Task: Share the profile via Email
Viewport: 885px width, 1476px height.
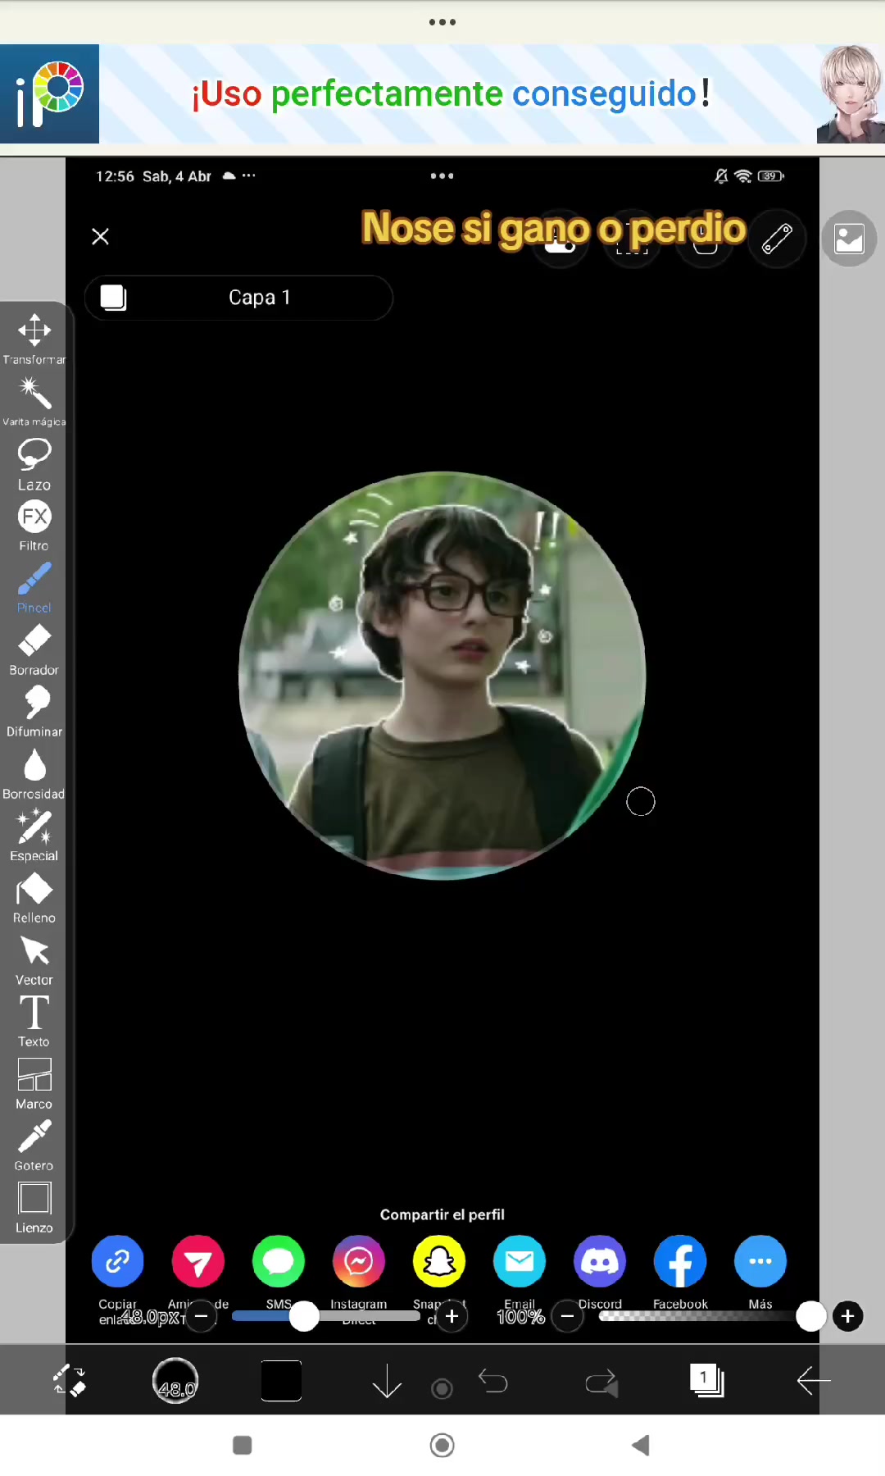Action: [x=519, y=1261]
